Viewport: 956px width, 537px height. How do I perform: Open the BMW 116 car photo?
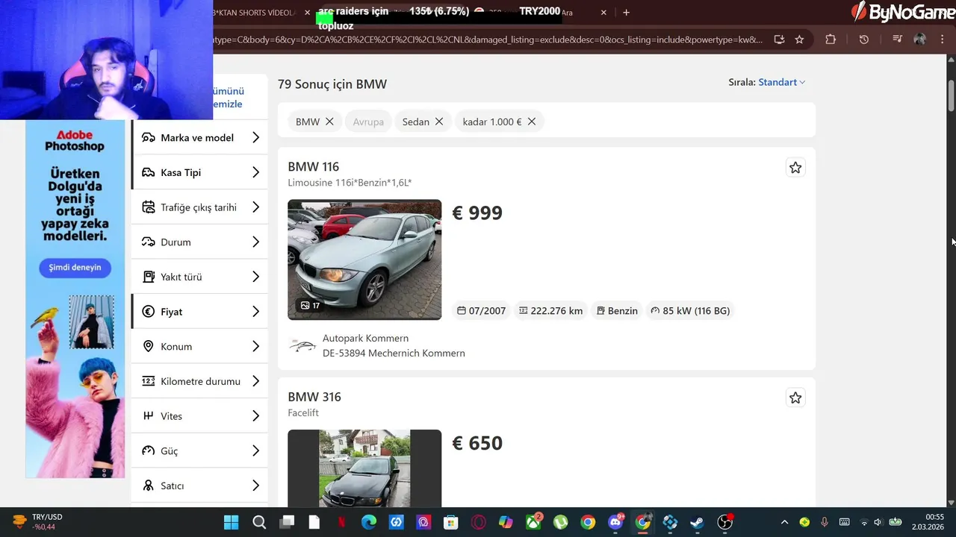click(x=364, y=260)
